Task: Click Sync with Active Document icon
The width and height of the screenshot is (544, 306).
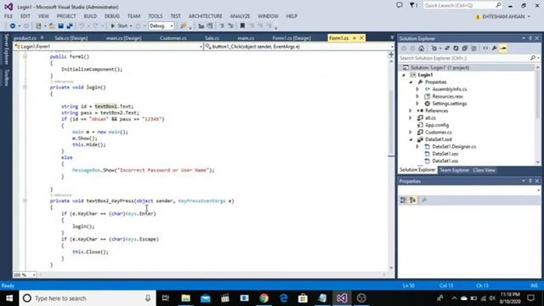Action: coord(447,48)
